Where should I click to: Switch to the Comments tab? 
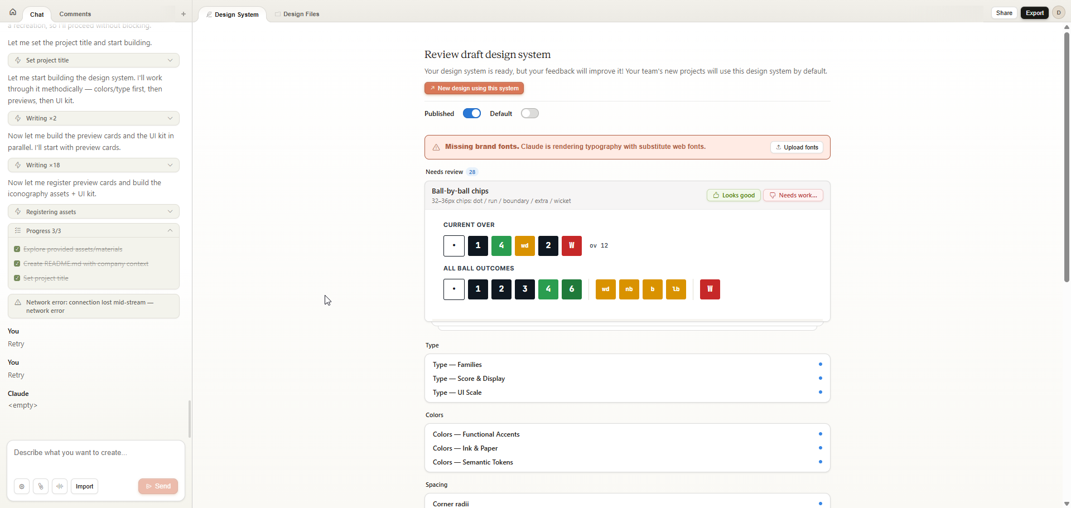coord(75,14)
